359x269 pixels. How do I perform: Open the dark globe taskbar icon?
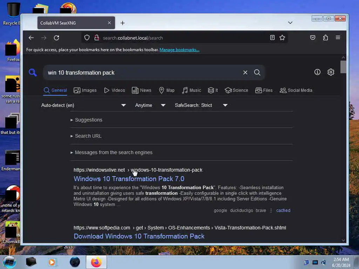(75, 262)
